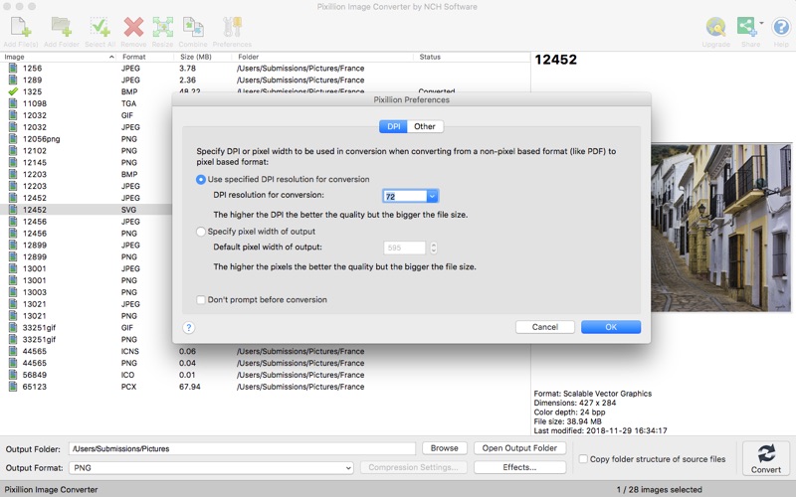Click the Resize toolbar icon
This screenshot has height=497, width=796.
(162, 27)
